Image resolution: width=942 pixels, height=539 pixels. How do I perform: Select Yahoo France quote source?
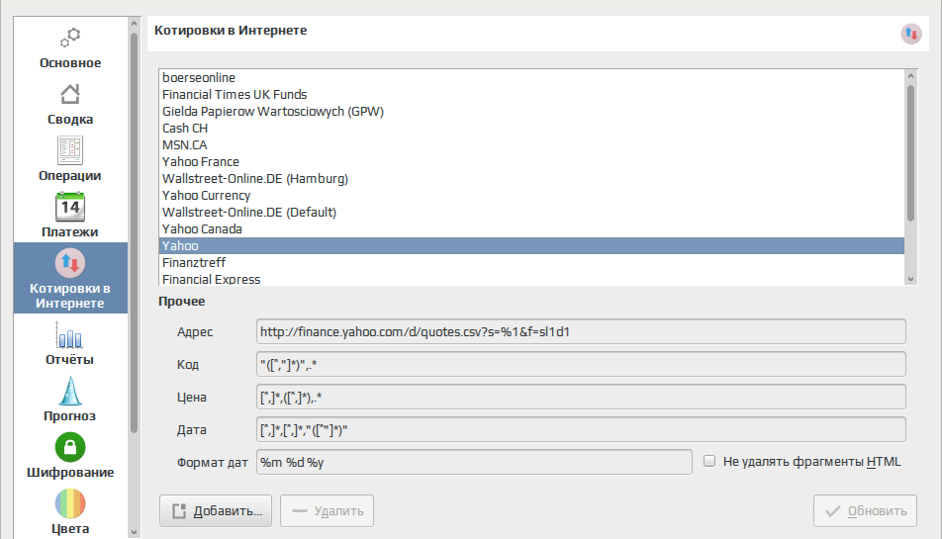click(x=531, y=161)
